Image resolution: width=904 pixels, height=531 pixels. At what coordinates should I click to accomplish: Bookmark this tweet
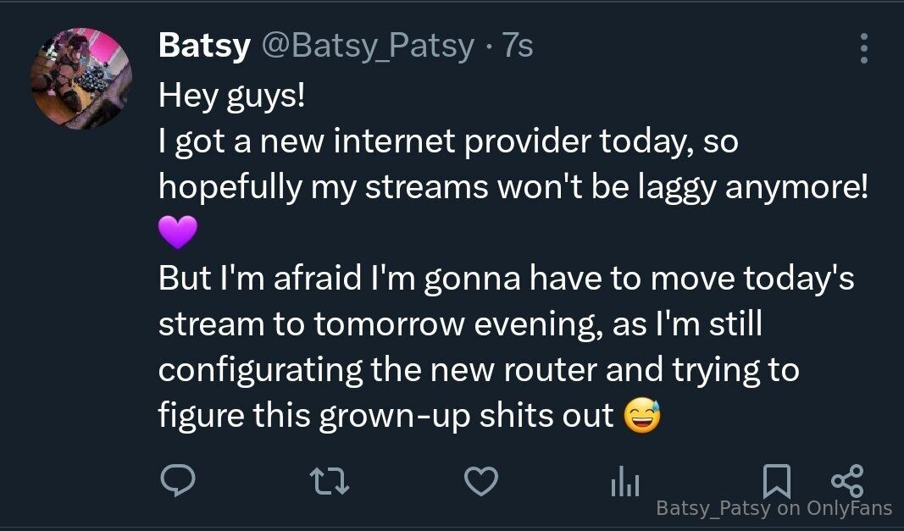[x=776, y=480]
